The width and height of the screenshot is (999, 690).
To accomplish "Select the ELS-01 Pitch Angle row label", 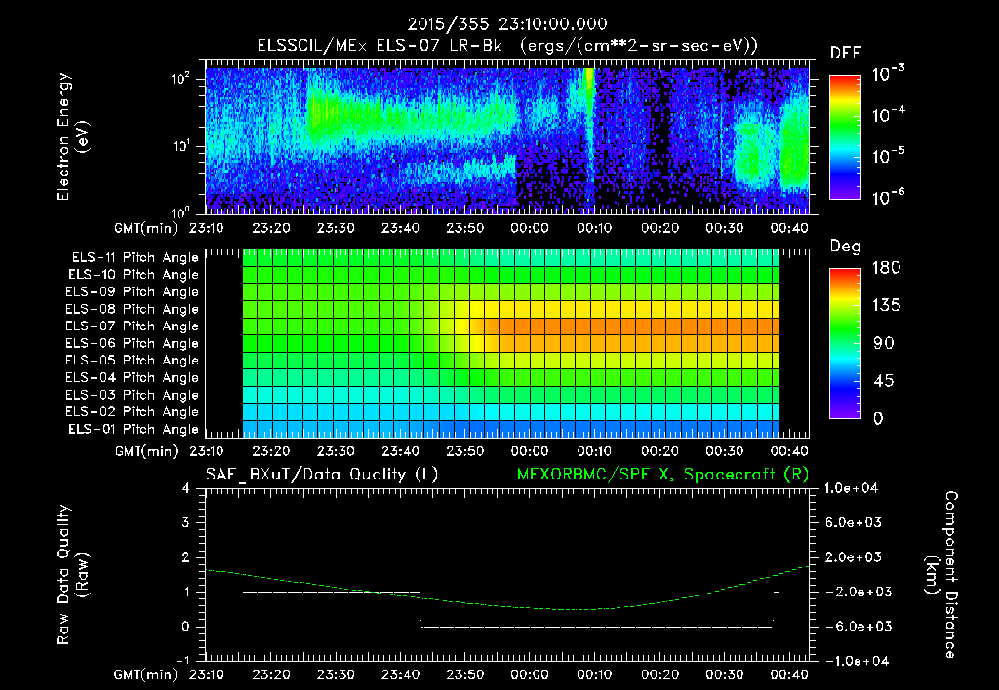I will (x=134, y=429).
